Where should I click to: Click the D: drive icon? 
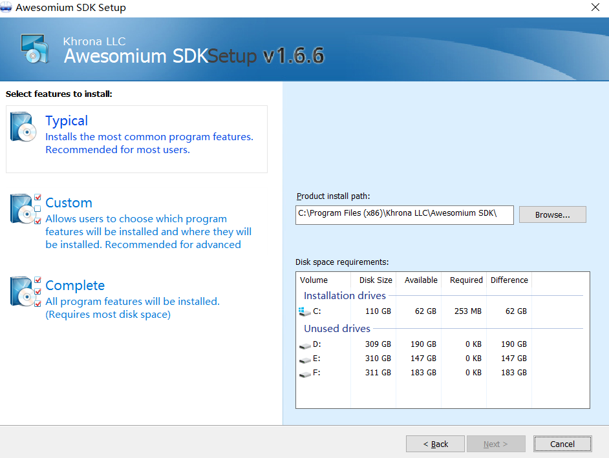click(305, 345)
